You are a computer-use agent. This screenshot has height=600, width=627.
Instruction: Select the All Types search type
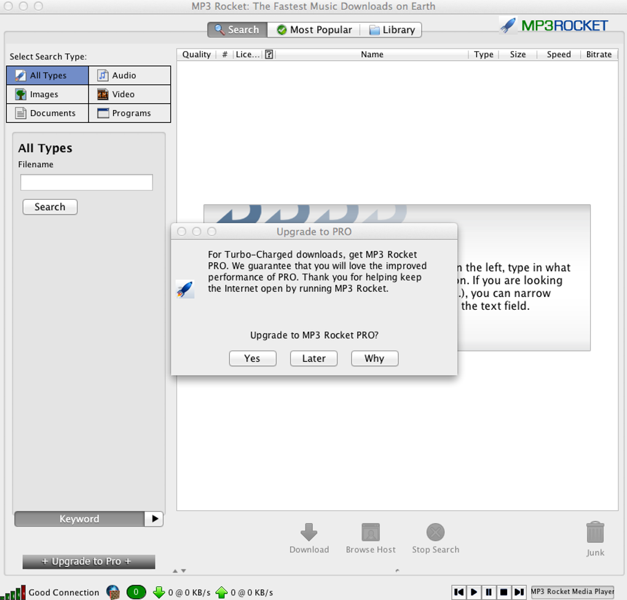[47, 75]
